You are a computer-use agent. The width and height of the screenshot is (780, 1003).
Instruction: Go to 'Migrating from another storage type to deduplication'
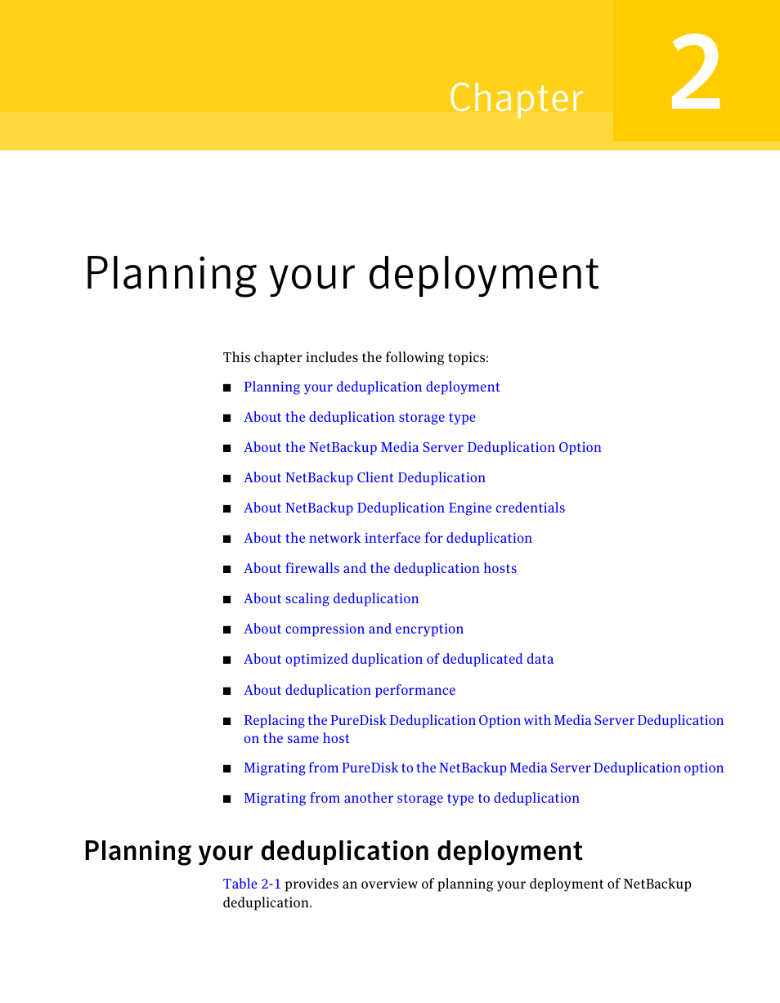411,799
